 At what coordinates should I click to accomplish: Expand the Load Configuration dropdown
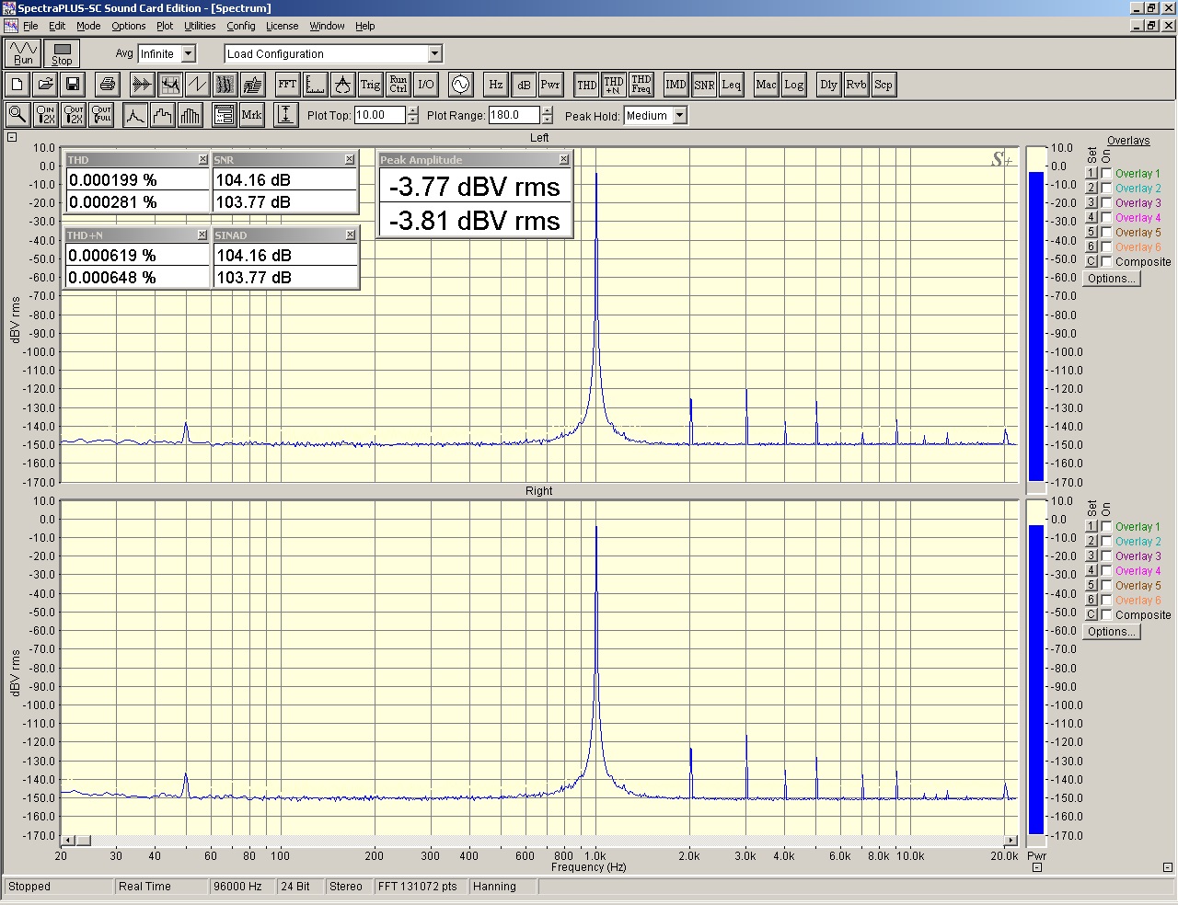coord(434,54)
